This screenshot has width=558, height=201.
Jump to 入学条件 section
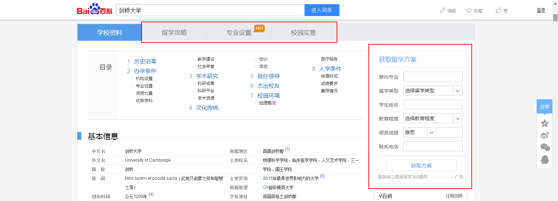[330, 69]
